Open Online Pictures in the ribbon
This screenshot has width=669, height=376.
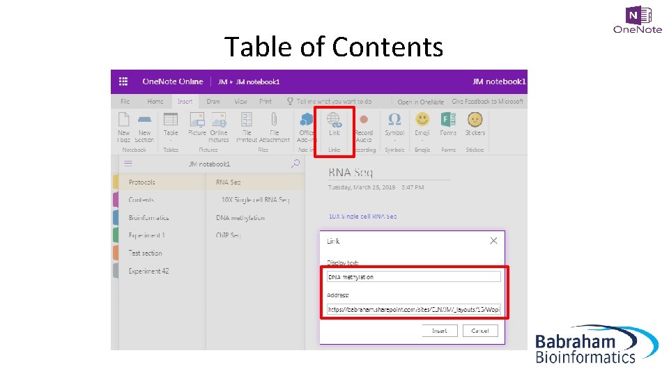(x=219, y=127)
